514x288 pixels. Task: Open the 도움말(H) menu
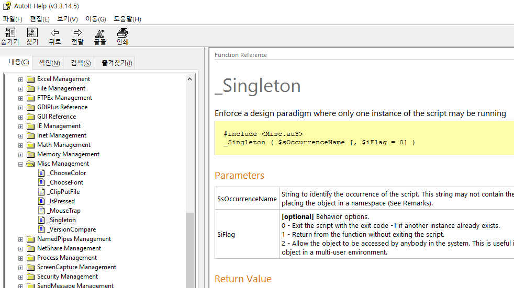(127, 19)
